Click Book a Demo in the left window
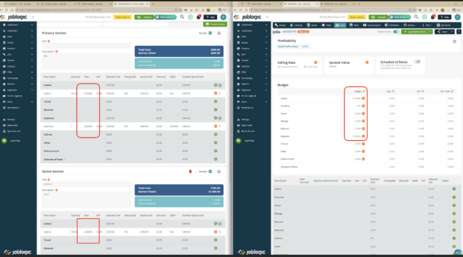463x257 pixels. (x=123, y=17)
